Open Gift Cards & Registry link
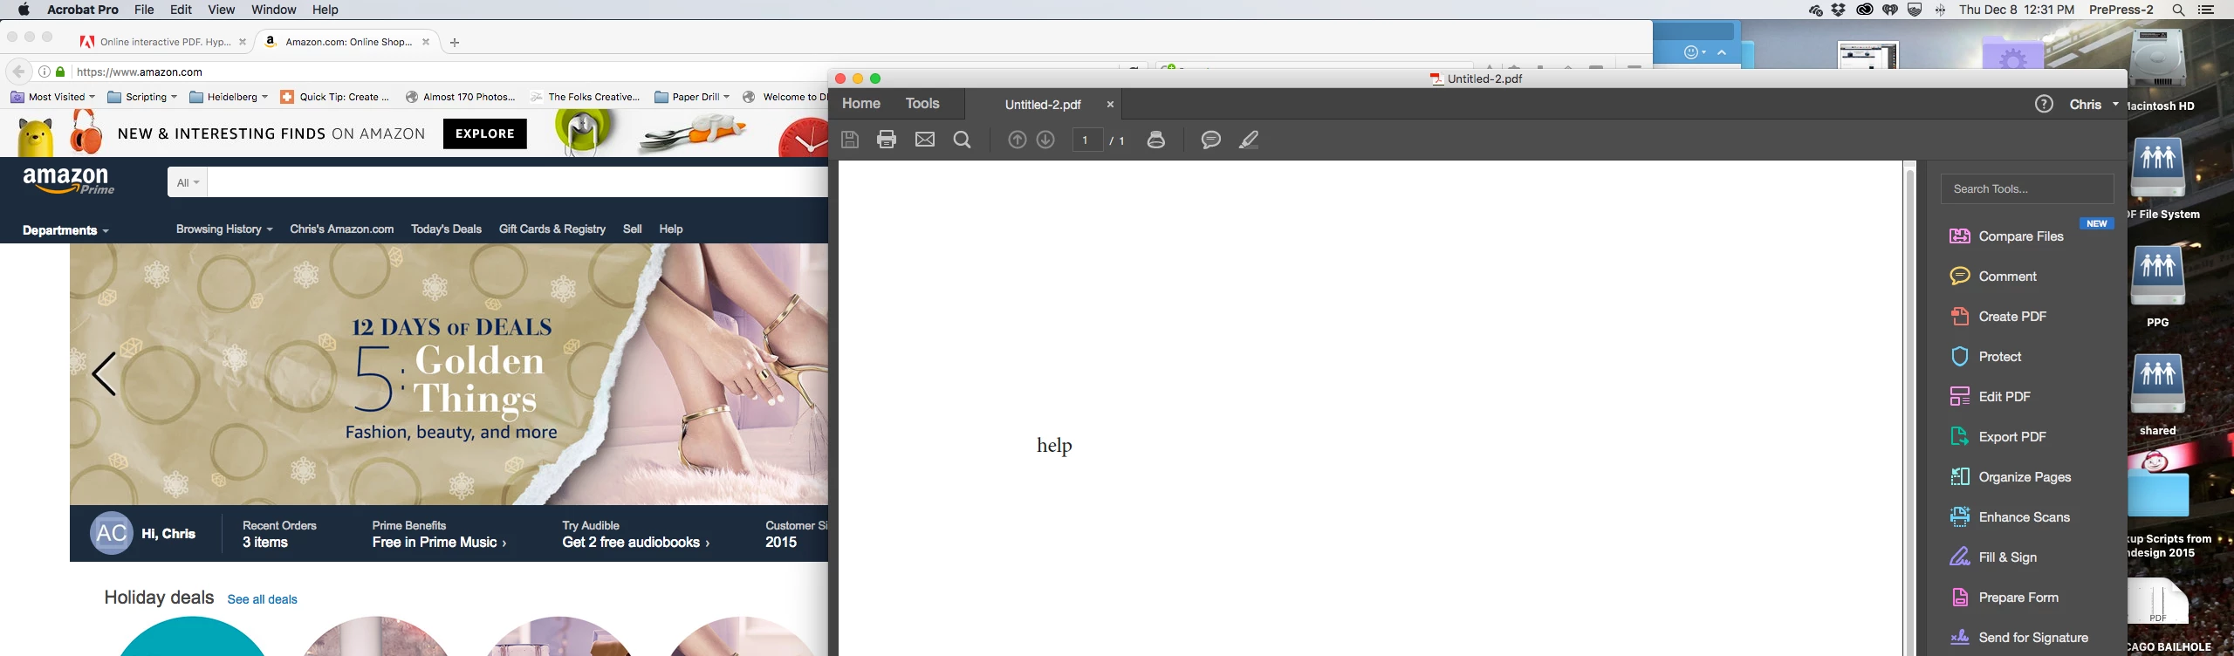Image resolution: width=2234 pixels, height=656 pixels. pyautogui.click(x=552, y=229)
